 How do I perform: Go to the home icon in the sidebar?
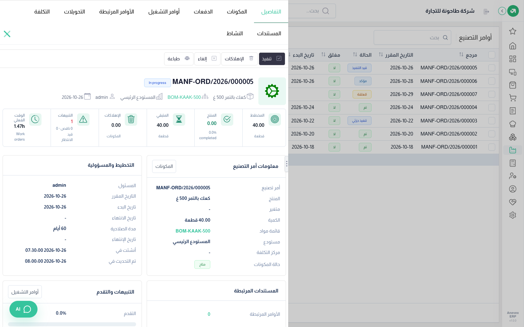coord(513,46)
